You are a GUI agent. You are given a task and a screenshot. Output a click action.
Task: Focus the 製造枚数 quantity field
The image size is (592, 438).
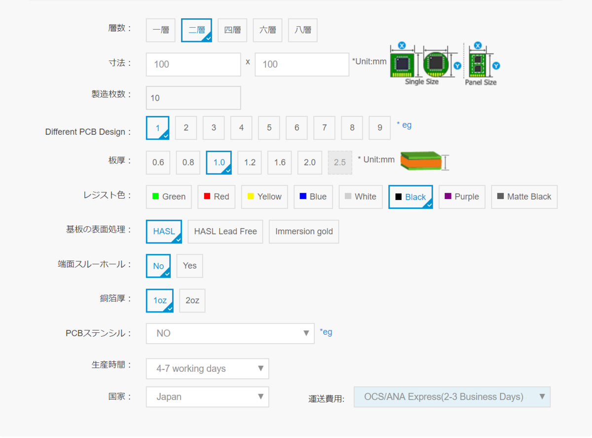[x=193, y=98]
